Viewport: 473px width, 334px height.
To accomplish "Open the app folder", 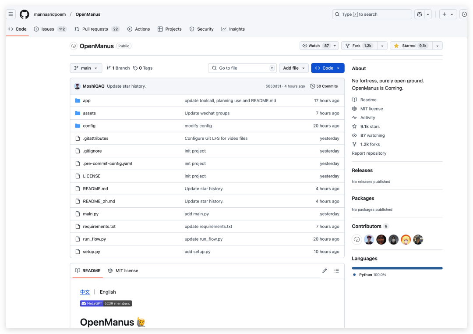I will click(x=87, y=101).
